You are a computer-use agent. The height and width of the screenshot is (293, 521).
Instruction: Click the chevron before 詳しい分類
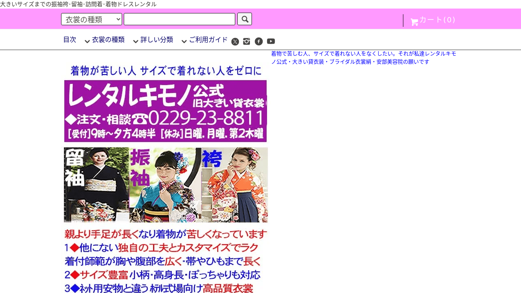pos(136,42)
